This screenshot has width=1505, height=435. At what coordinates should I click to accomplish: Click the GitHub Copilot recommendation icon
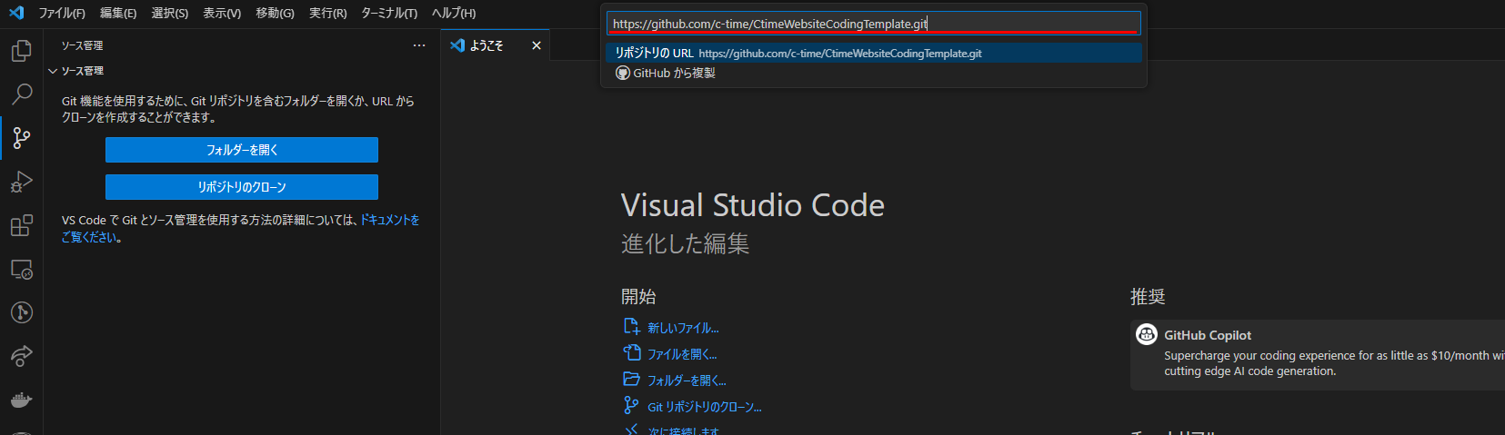(1147, 335)
